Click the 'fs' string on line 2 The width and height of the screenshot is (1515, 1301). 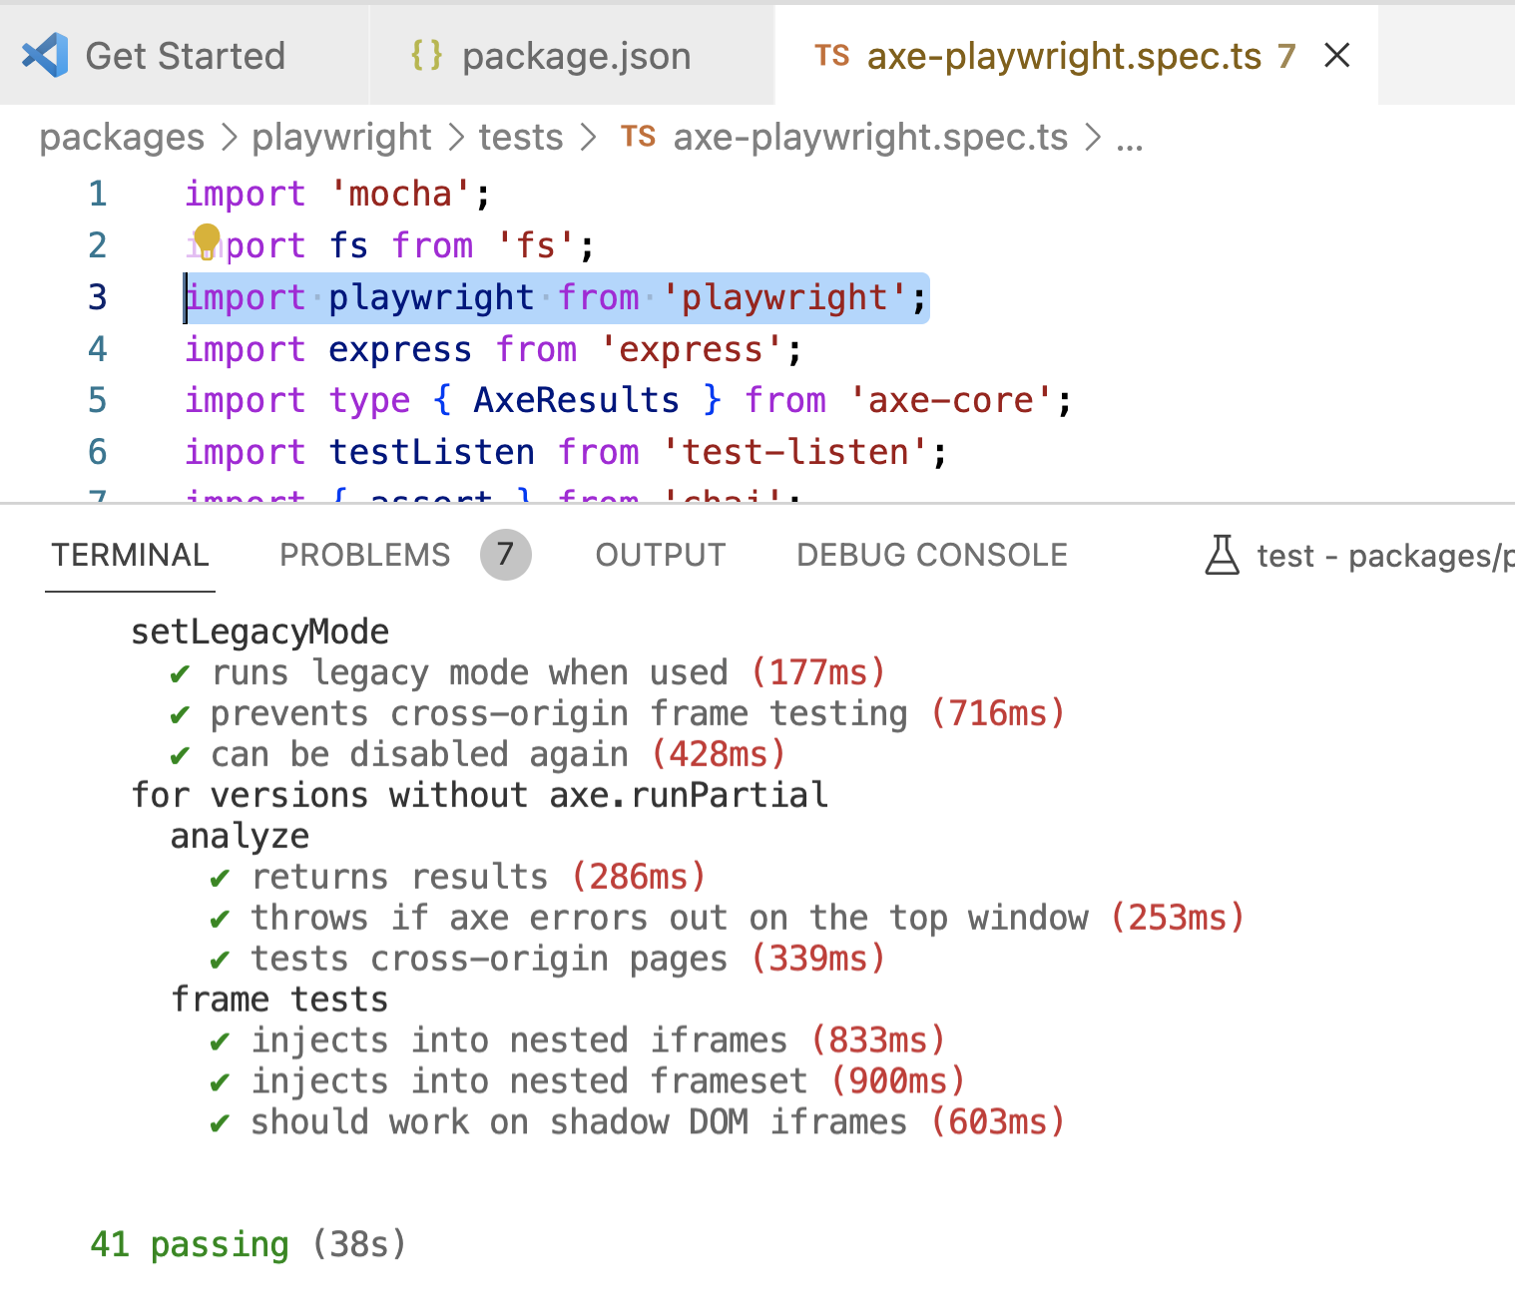[x=535, y=245]
